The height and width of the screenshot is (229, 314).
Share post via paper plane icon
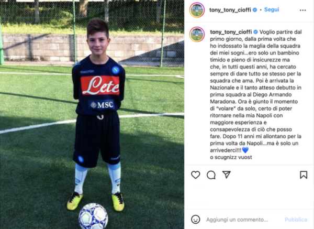click(x=227, y=175)
